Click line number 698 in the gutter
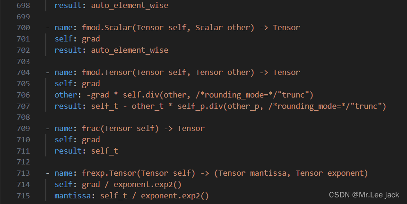Viewport: 407px width, 204px height. [23, 7]
